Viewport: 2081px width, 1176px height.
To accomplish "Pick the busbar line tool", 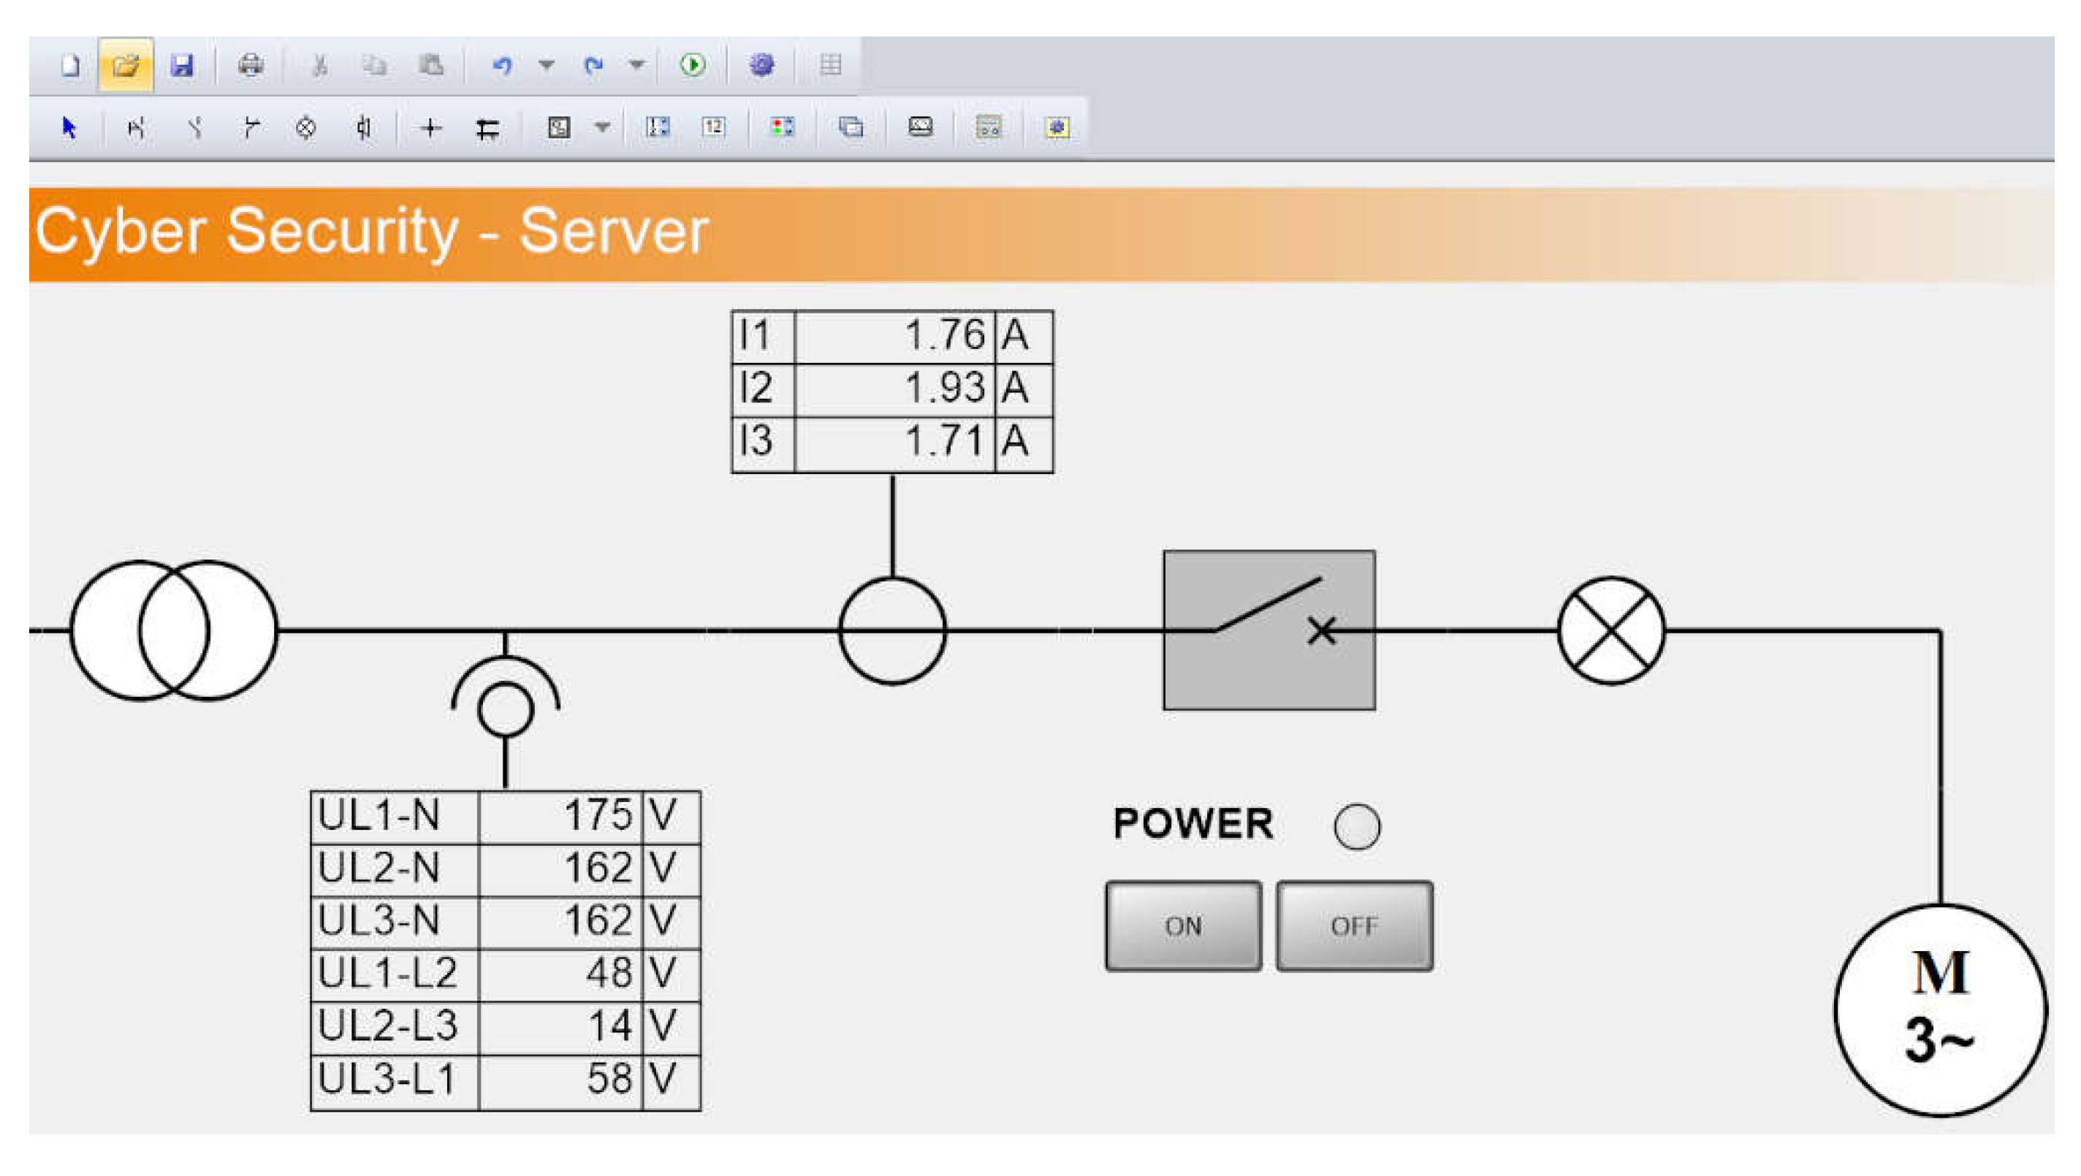I will pos(487,129).
